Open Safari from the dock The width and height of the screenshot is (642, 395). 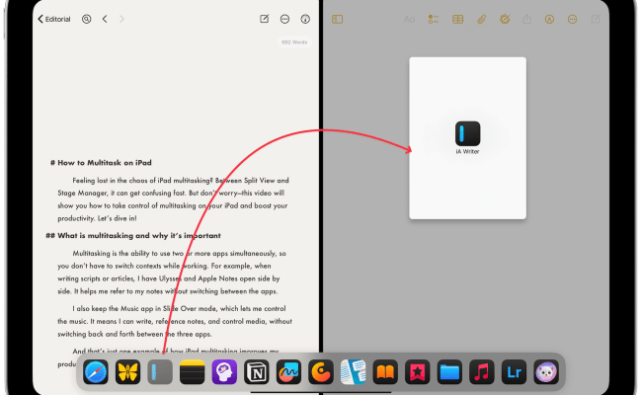pos(96,372)
